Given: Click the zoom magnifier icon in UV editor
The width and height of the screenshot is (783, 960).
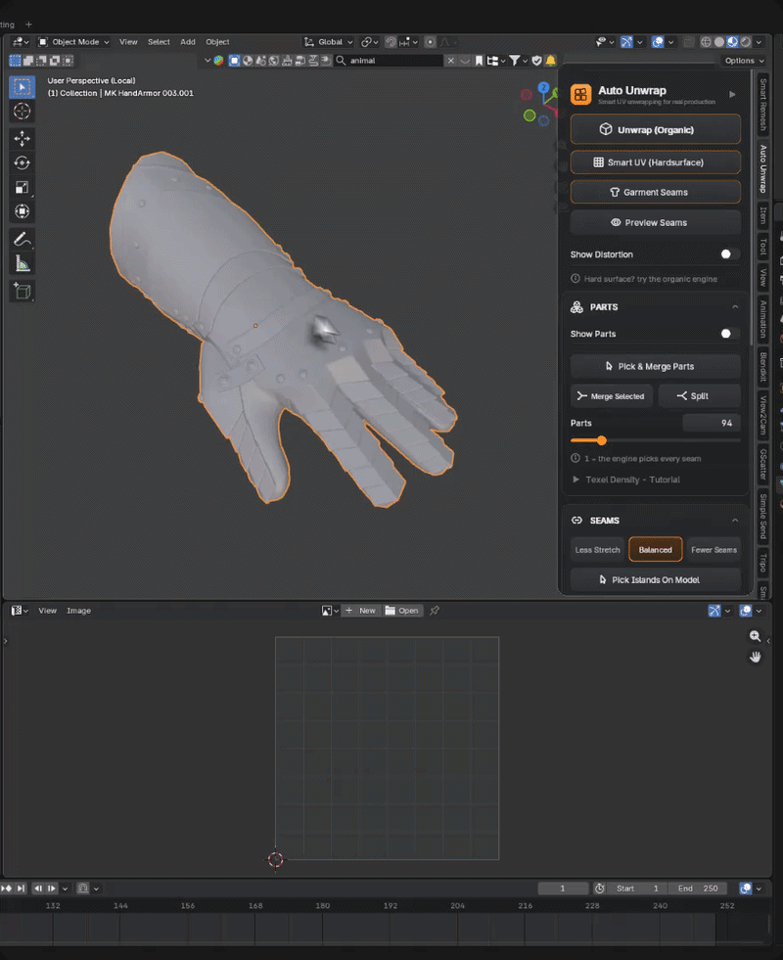Looking at the screenshot, I should (x=756, y=636).
